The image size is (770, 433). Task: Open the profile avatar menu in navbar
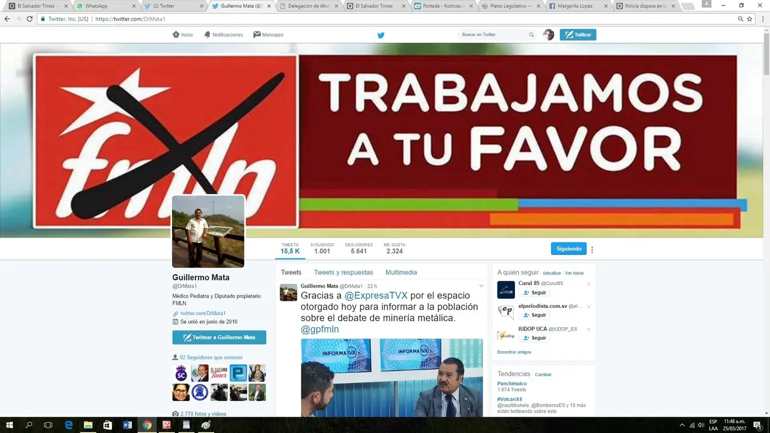[548, 35]
